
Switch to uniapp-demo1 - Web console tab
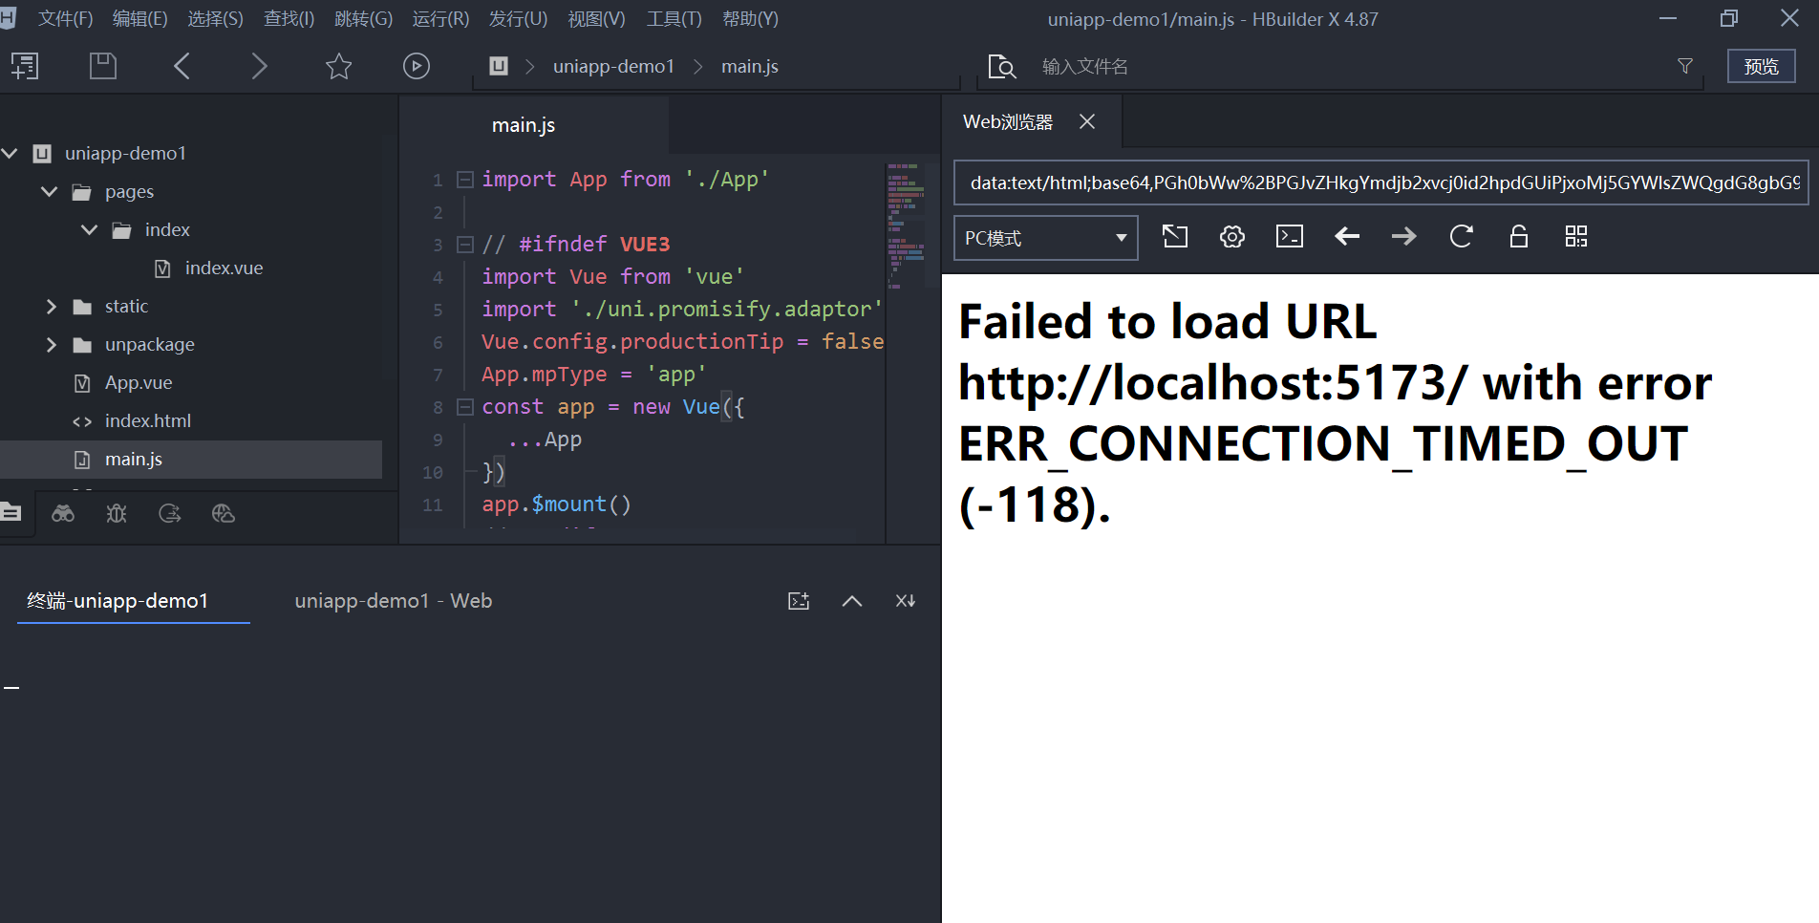[393, 601]
